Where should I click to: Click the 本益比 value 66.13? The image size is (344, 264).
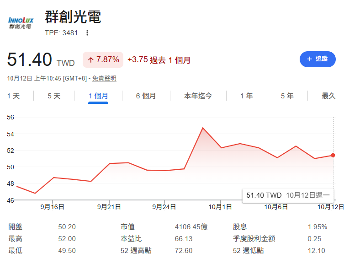tap(184, 239)
